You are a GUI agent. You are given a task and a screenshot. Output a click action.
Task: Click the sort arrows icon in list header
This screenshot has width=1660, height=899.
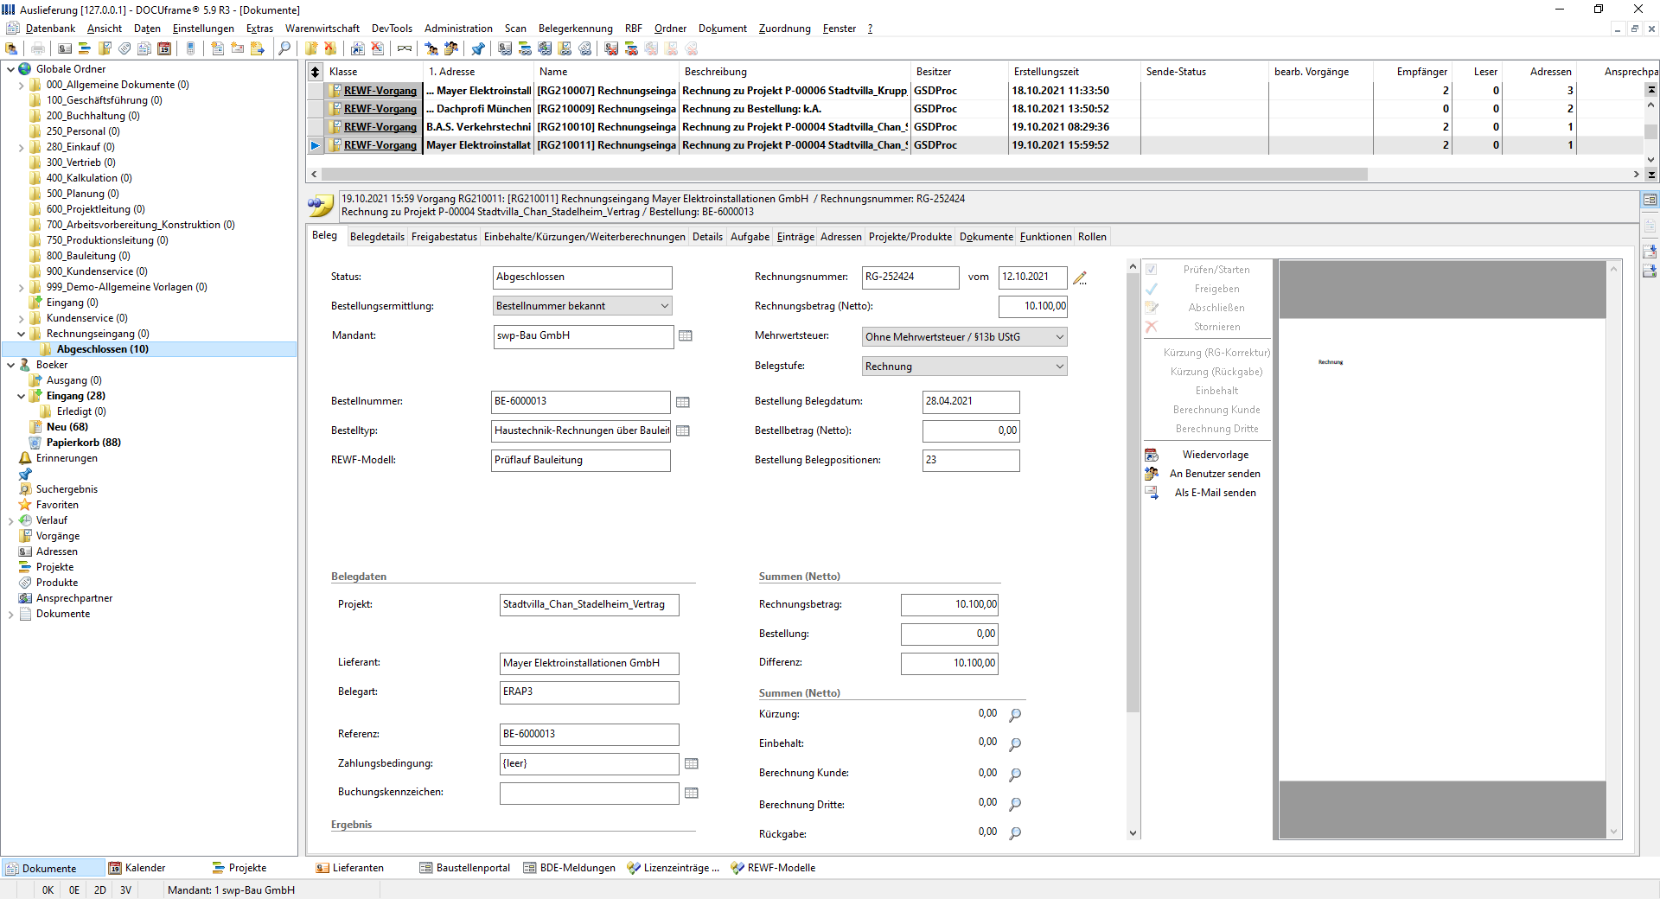coord(316,72)
